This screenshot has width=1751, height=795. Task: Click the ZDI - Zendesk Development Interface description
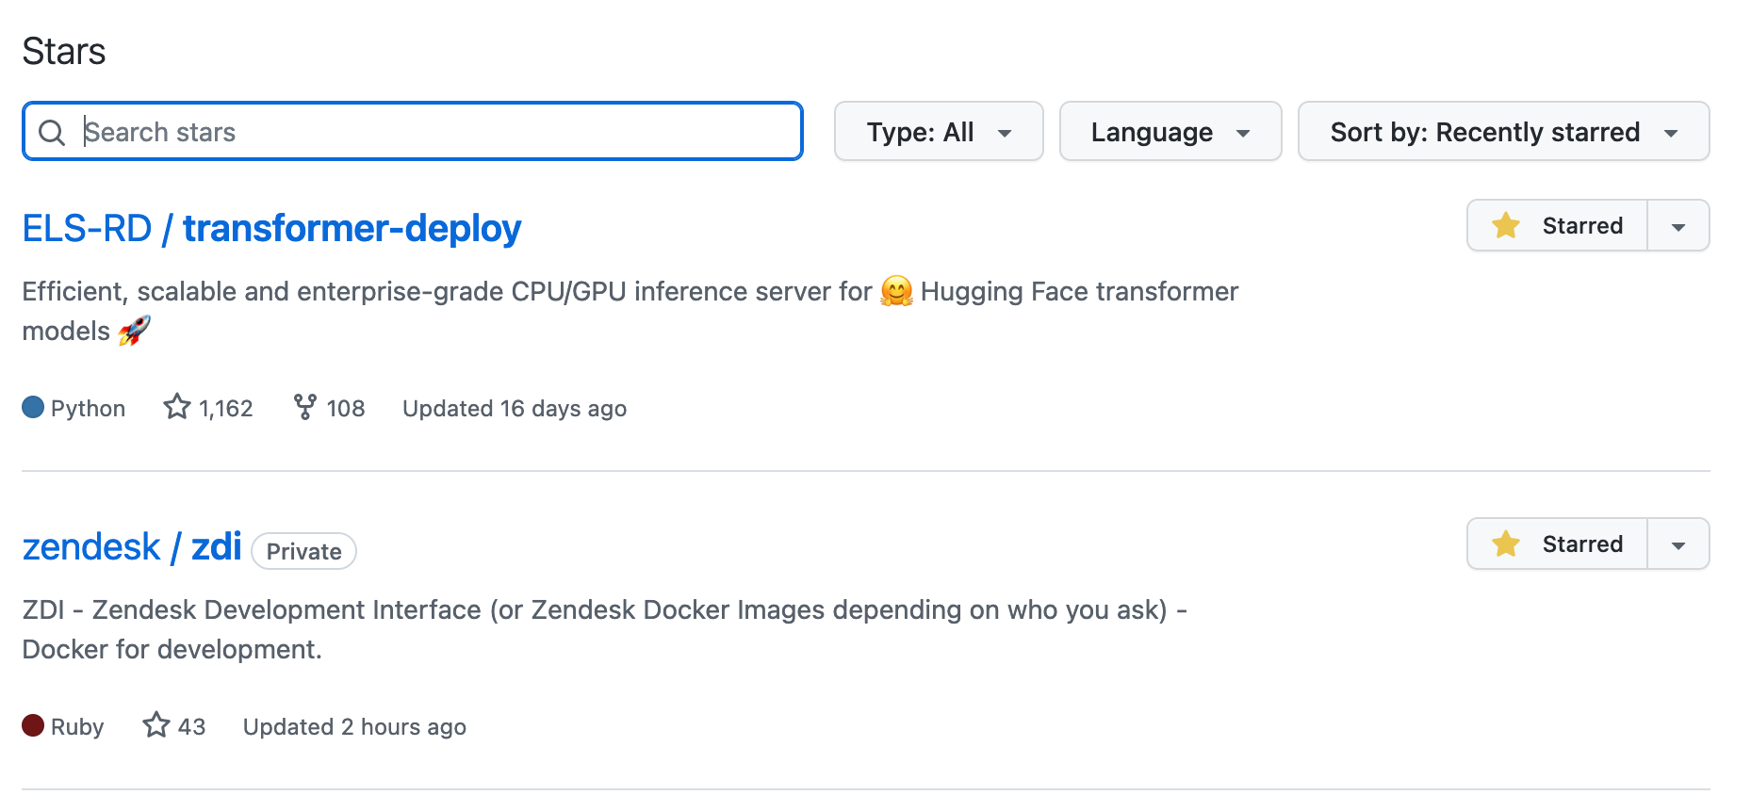click(604, 629)
